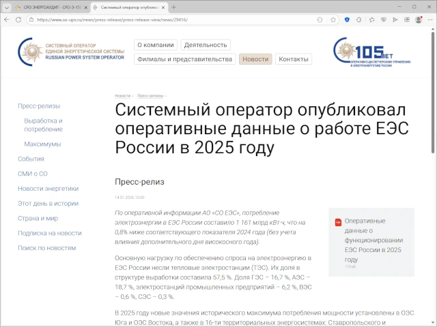
Task: Close the СРО ЭНЕРГОАУДИТ tab
Action: 86,7
